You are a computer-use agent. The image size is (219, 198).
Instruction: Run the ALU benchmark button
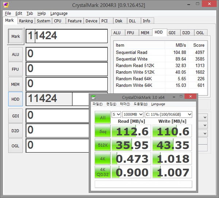click(x=15, y=54)
